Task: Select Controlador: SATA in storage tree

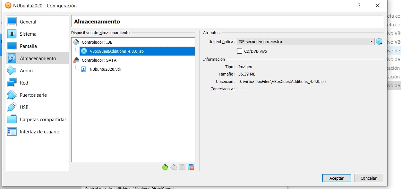Action: coord(99,60)
